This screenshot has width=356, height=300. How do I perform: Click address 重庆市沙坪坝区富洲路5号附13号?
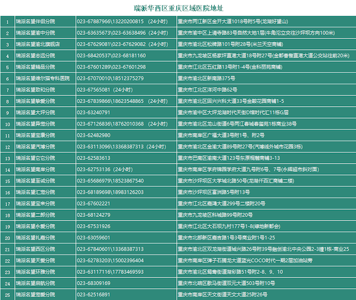[214, 192]
